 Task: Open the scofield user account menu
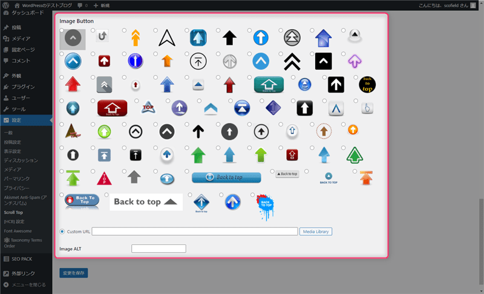coord(447,5)
